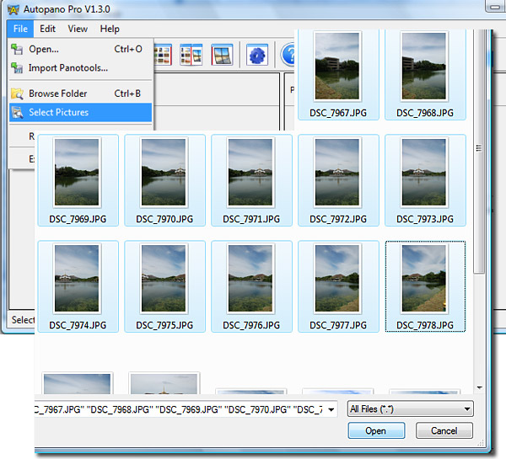Screen dimensions: 506x459
Task: Select thumbnail DSC_7971.JPG
Action: coord(251,180)
